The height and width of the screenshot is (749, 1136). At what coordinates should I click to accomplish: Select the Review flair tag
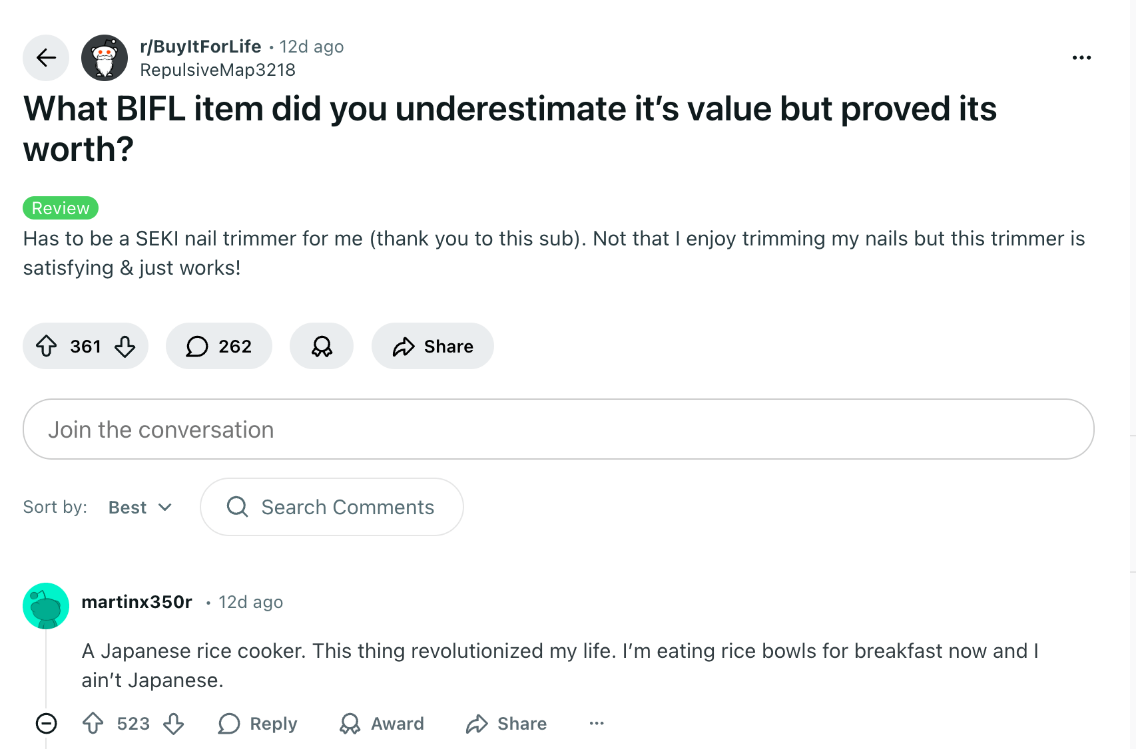60,208
